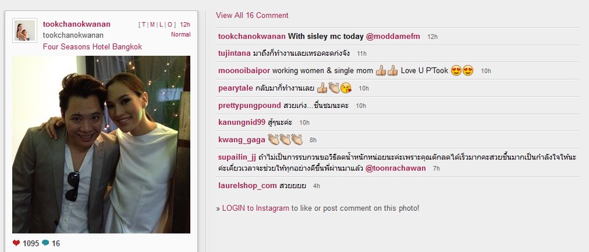Visit moonoibaipor's profile from comments
Image resolution: width=589 pixels, height=252 pixels.
coord(244,71)
